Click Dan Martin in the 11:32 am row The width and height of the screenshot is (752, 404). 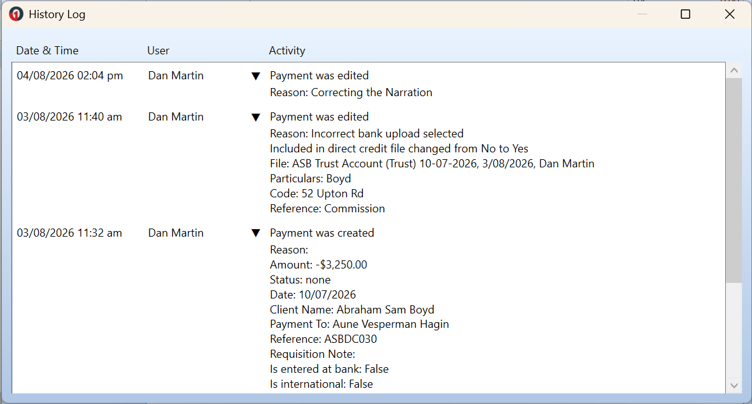176,233
